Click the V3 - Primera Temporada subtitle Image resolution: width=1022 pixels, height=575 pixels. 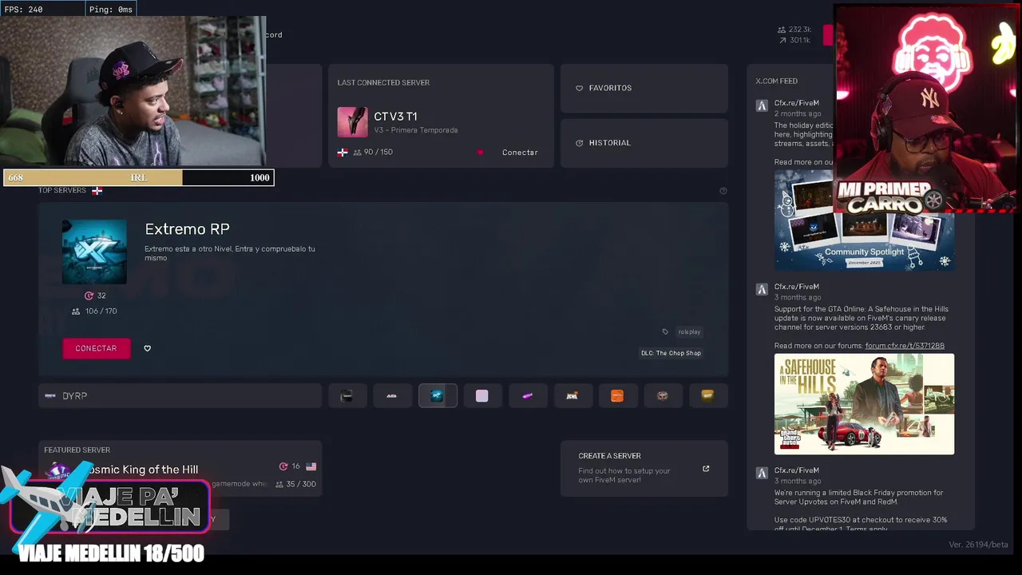(x=416, y=130)
